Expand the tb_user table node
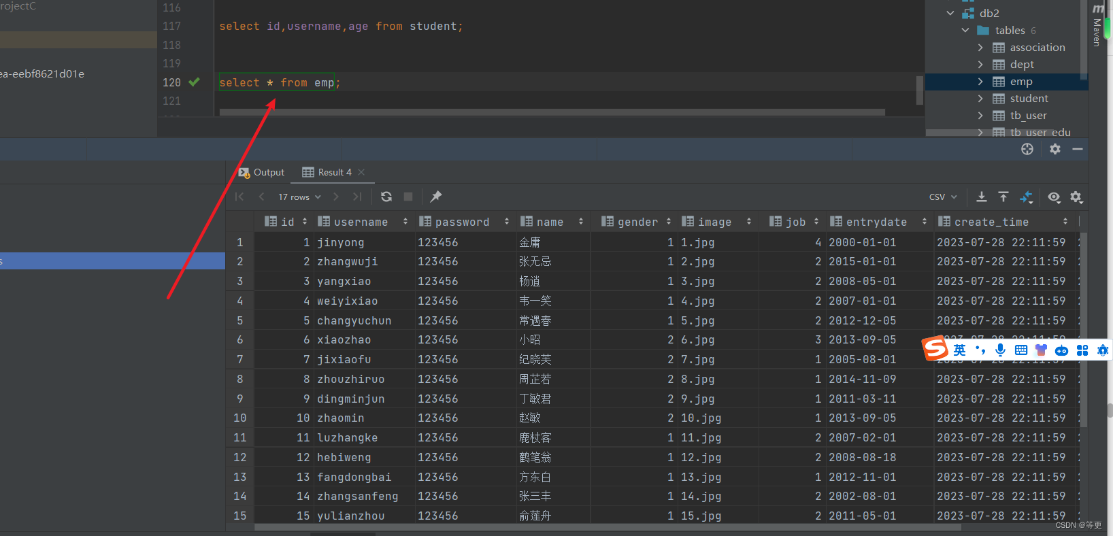Screen dimensions: 1113x536 (x=980, y=116)
